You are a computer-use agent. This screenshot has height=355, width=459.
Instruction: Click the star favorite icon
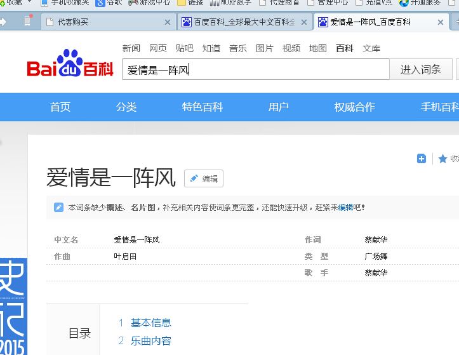[442, 159]
